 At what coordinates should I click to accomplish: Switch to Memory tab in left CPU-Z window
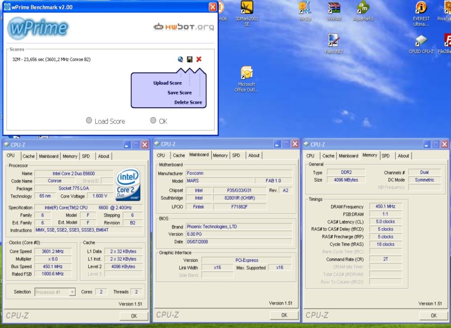[70, 156]
